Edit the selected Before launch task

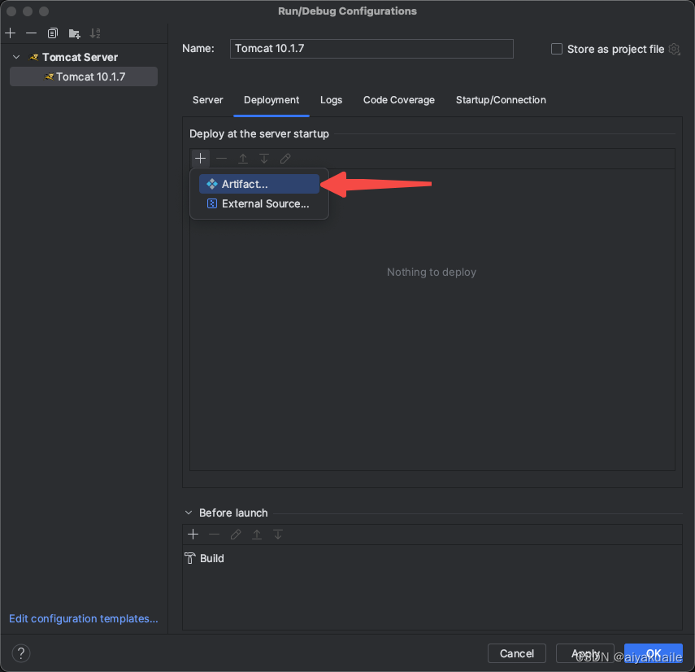point(236,534)
